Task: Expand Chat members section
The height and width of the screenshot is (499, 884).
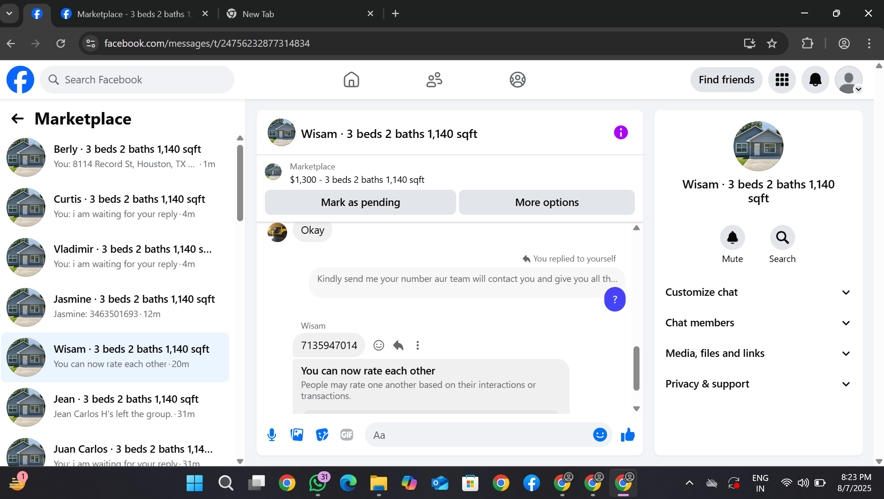Action: tap(759, 323)
